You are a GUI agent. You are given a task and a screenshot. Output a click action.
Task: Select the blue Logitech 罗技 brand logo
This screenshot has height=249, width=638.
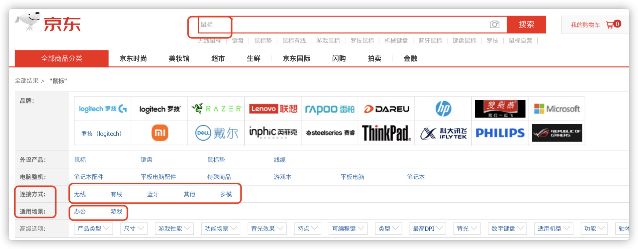coord(103,109)
